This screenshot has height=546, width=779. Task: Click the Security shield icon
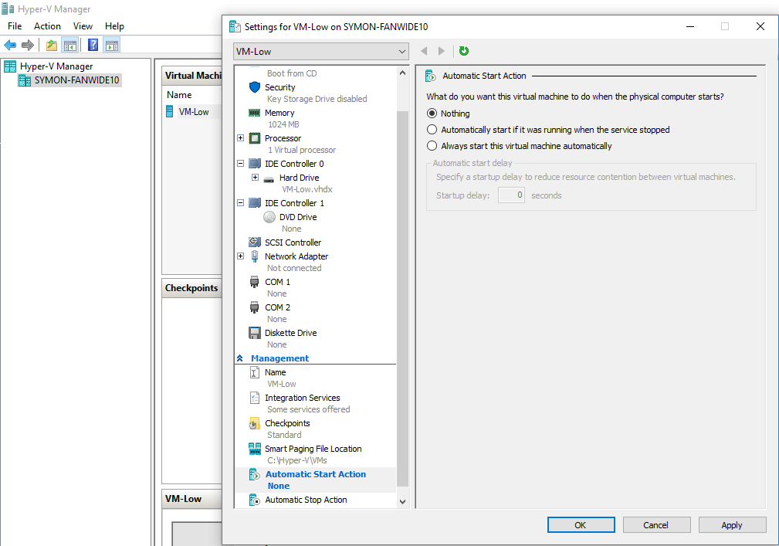(x=254, y=87)
